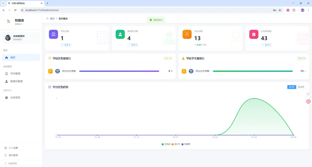The height and width of the screenshot is (167, 312).
Task: Click the rank 1 badge in student ranking
Action: tap(184, 71)
